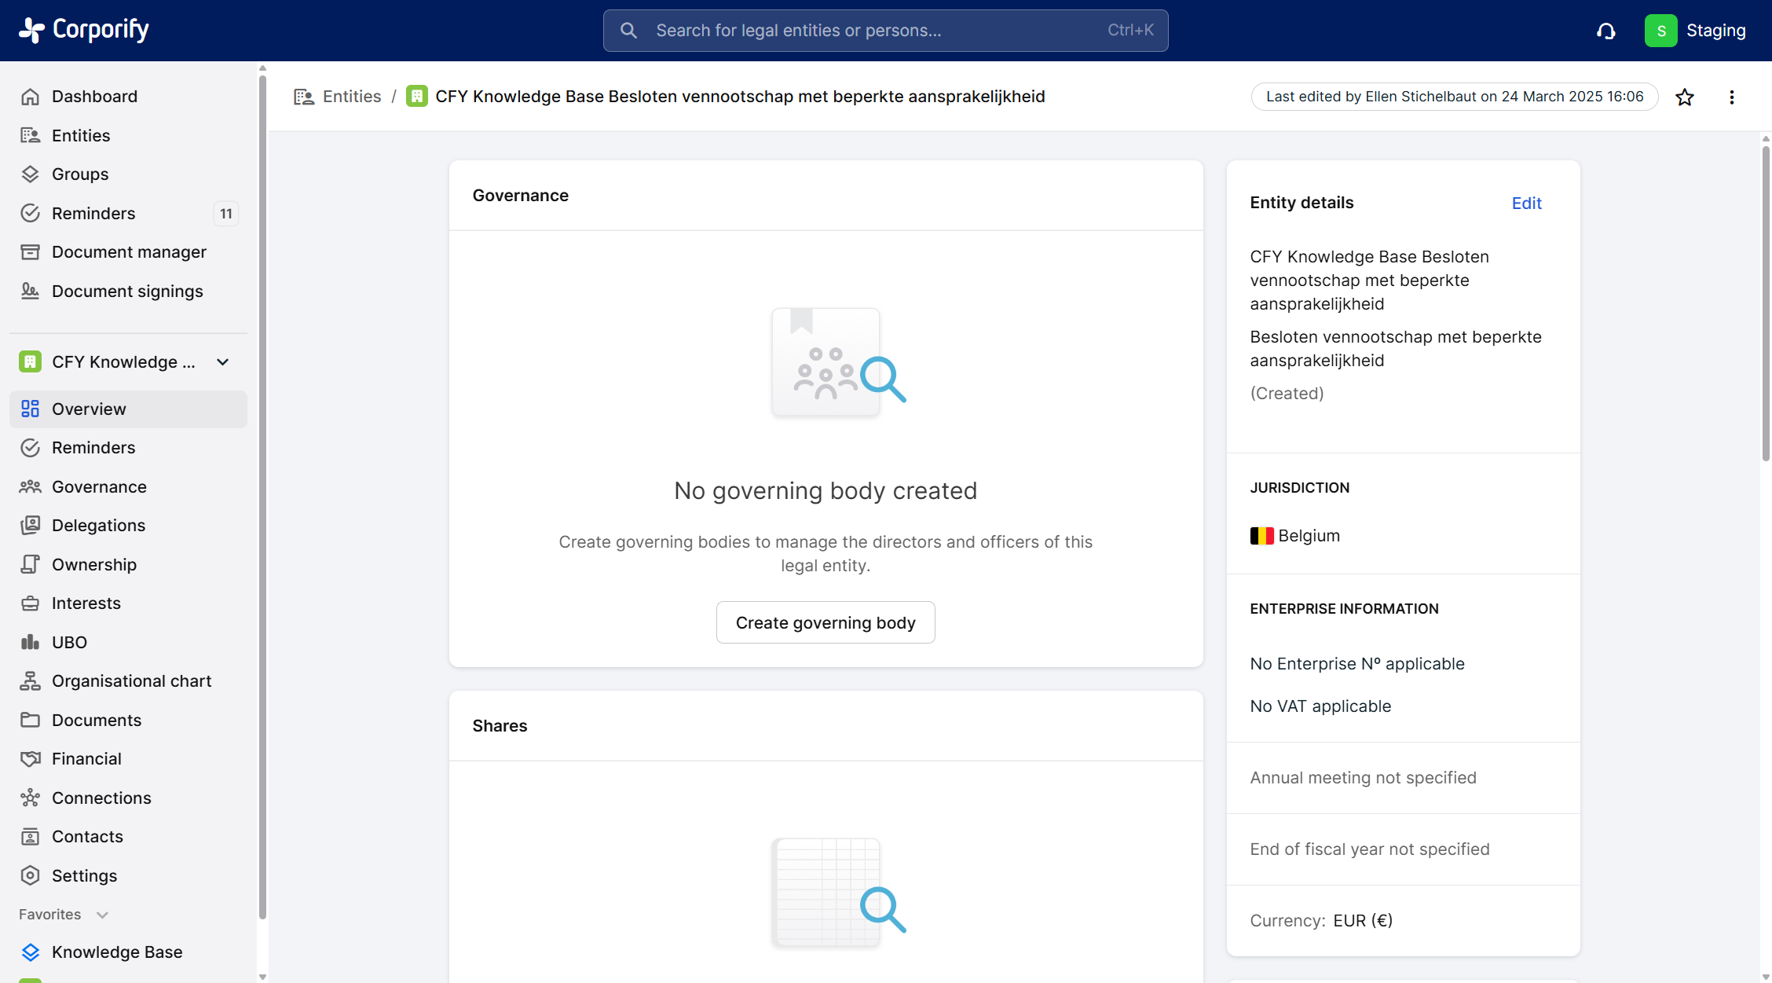Click the Create governing body button
The height and width of the screenshot is (983, 1772).
825,622
